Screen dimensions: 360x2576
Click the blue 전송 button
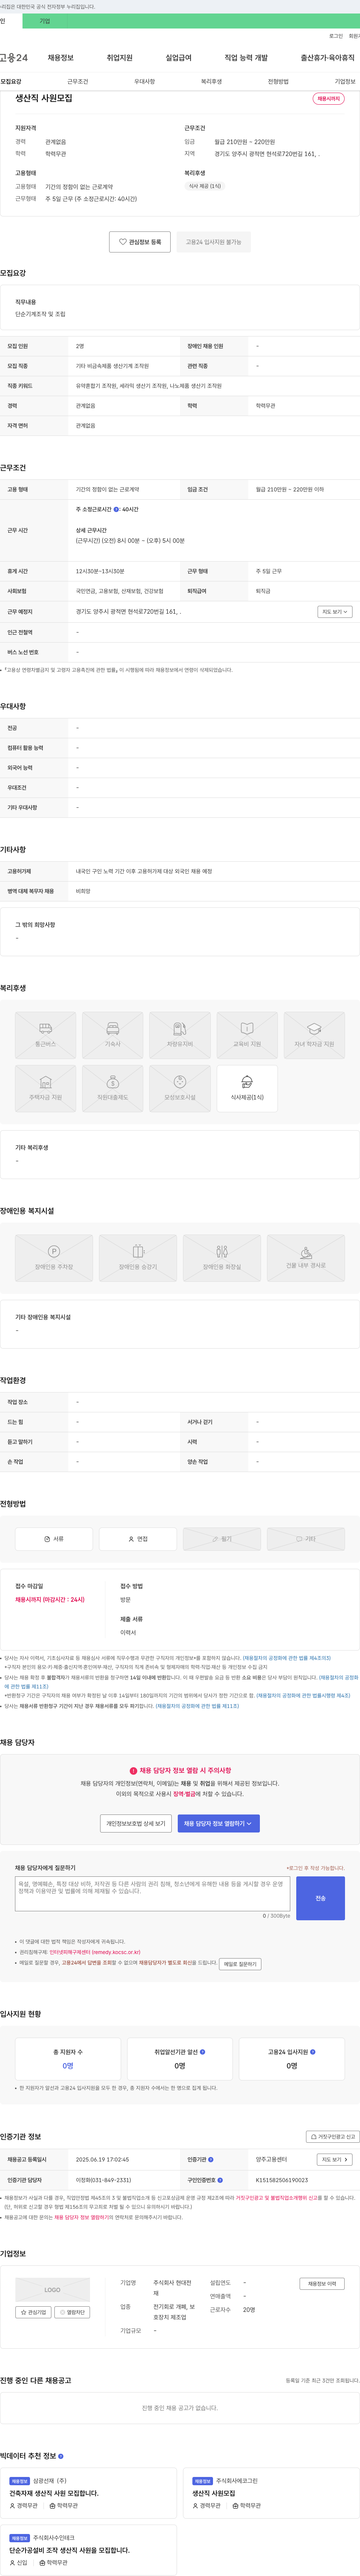320,1898
